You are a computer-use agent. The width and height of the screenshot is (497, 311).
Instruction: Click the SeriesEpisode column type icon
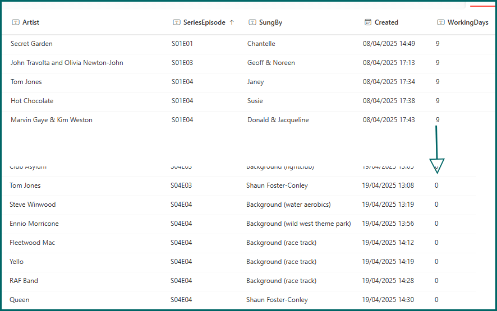[x=177, y=22]
